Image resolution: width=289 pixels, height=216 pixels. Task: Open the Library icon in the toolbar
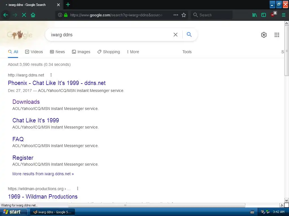click(255, 15)
